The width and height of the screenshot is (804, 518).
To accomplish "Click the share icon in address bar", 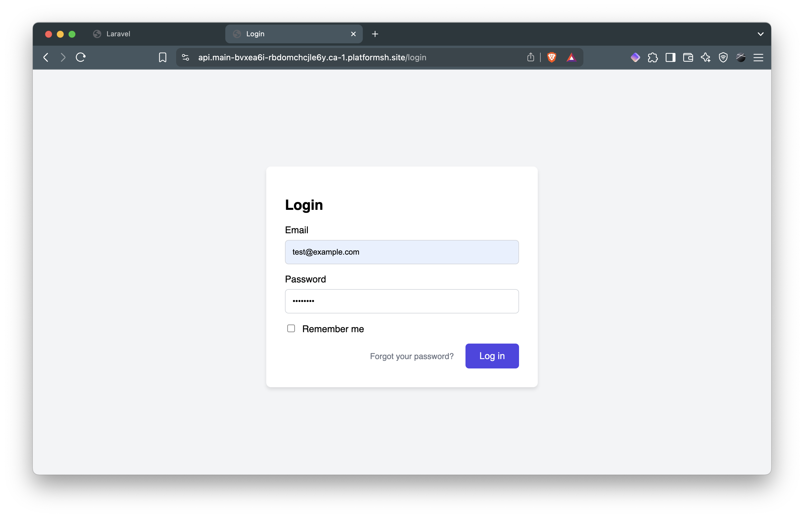I will click(531, 58).
